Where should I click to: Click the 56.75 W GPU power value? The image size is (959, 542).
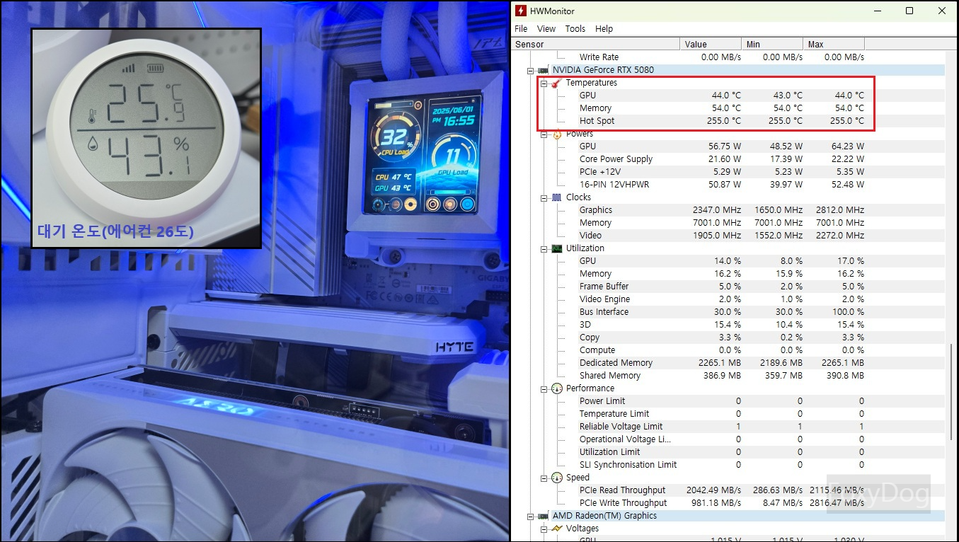[x=725, y=146]
